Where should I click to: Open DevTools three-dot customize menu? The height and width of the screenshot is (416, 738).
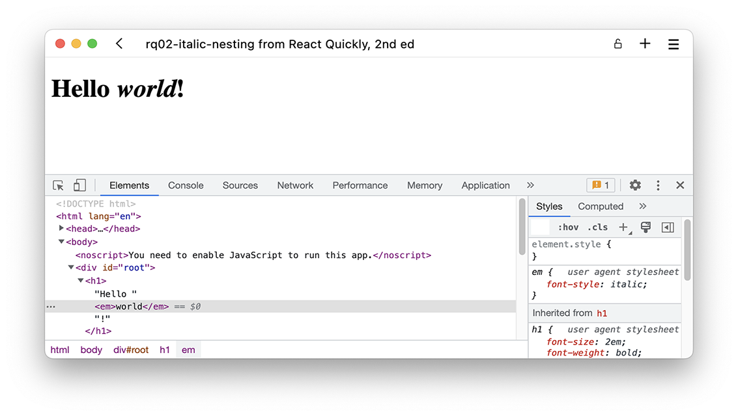coord(658,185)
